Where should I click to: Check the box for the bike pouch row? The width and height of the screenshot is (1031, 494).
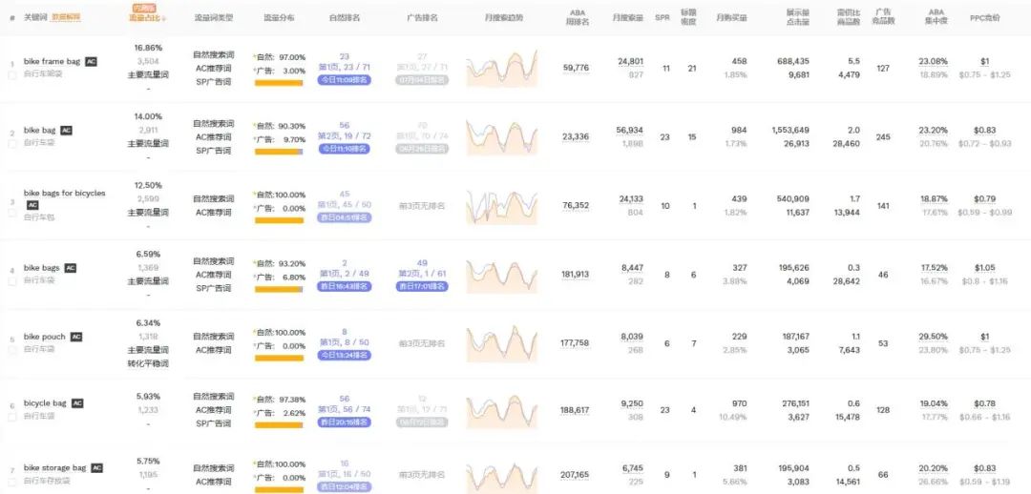[x=12, y=350]
